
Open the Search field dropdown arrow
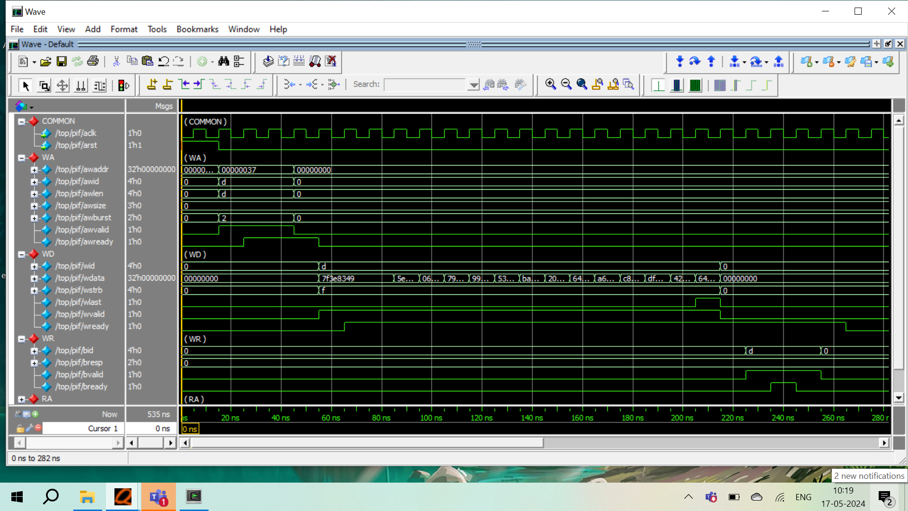point(473,85)
